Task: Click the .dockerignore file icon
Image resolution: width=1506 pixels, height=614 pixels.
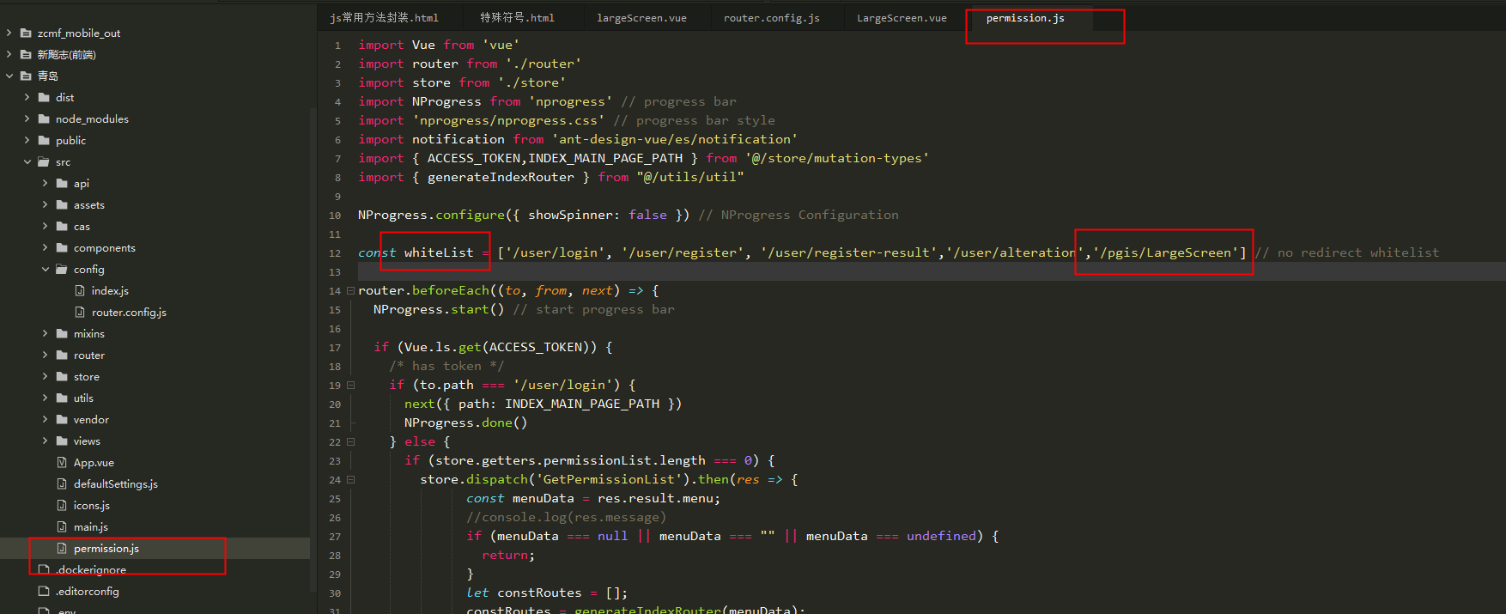Action: coord(44,569)
